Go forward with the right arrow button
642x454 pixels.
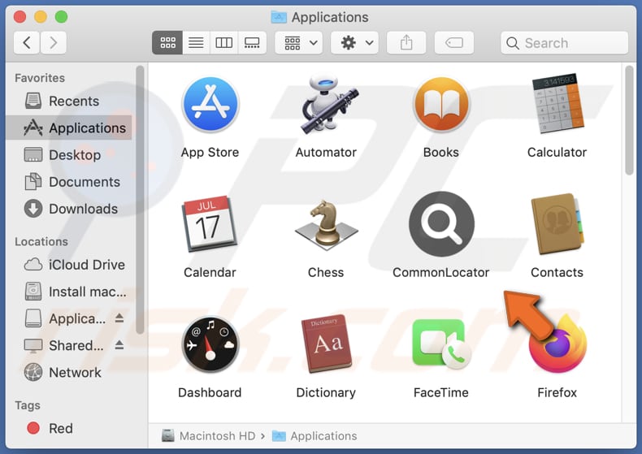53,42
